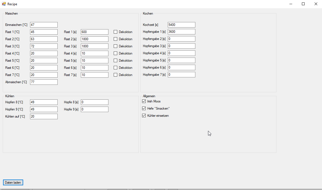Tick the Dekoktion checkbox for Rast 3
This screenshot has width=322, height=190.
point(116,46)
